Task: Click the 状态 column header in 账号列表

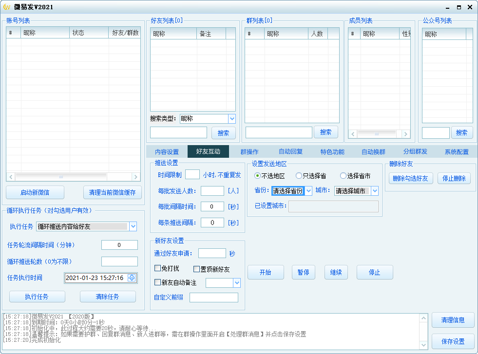Action: (x=89, y=33)
